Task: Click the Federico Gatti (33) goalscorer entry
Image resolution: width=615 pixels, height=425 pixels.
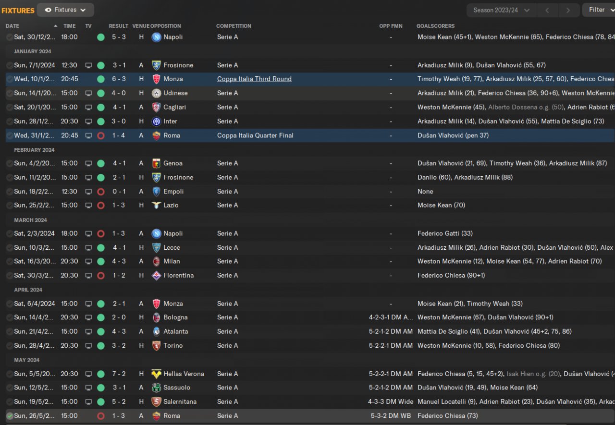Action: click(445, 234)
